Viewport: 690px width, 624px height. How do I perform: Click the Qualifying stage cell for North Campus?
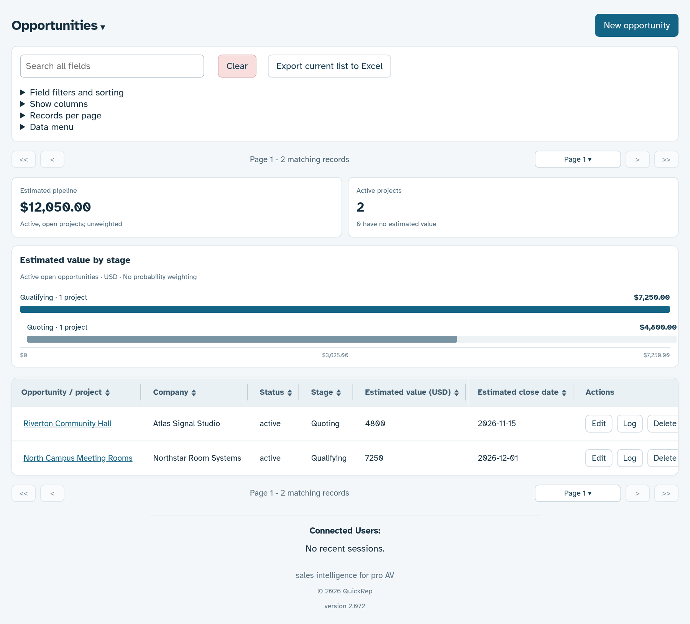point(329,458)
